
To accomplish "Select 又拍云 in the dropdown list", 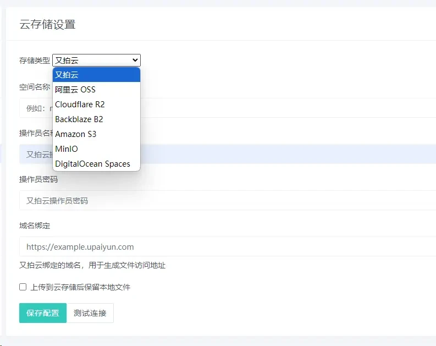I will (96, 75).
